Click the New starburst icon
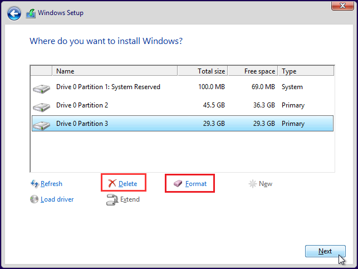This screenshot has height=269, width=358. coord(253,184)
